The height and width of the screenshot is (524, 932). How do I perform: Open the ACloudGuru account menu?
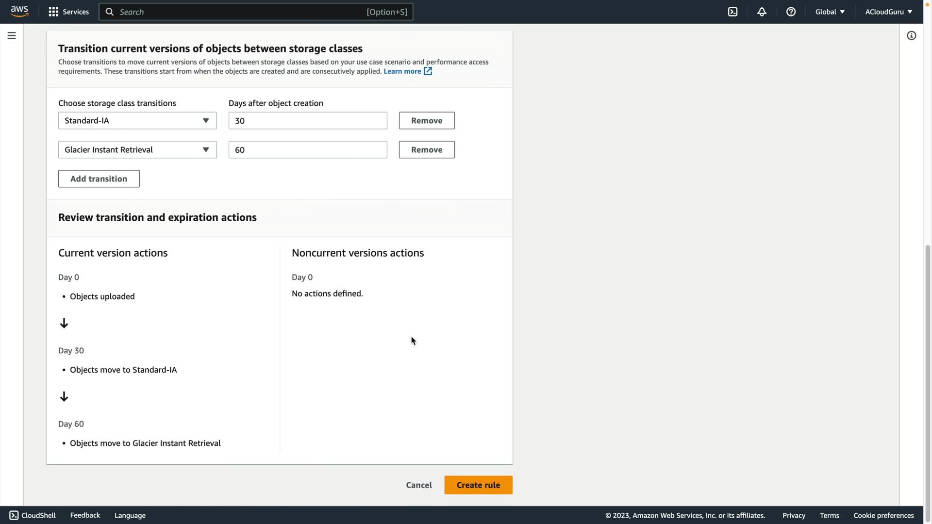(888, 12)
